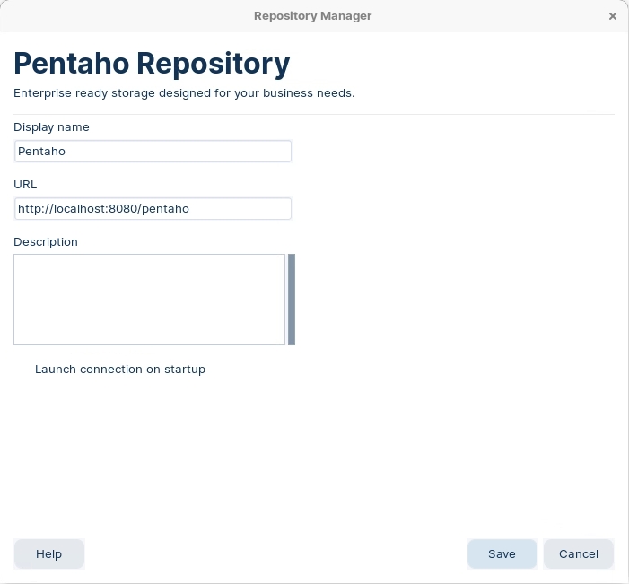
Task: Save the Pentaho repository settings
Action: pyautogui.click(x=502, y=553)
